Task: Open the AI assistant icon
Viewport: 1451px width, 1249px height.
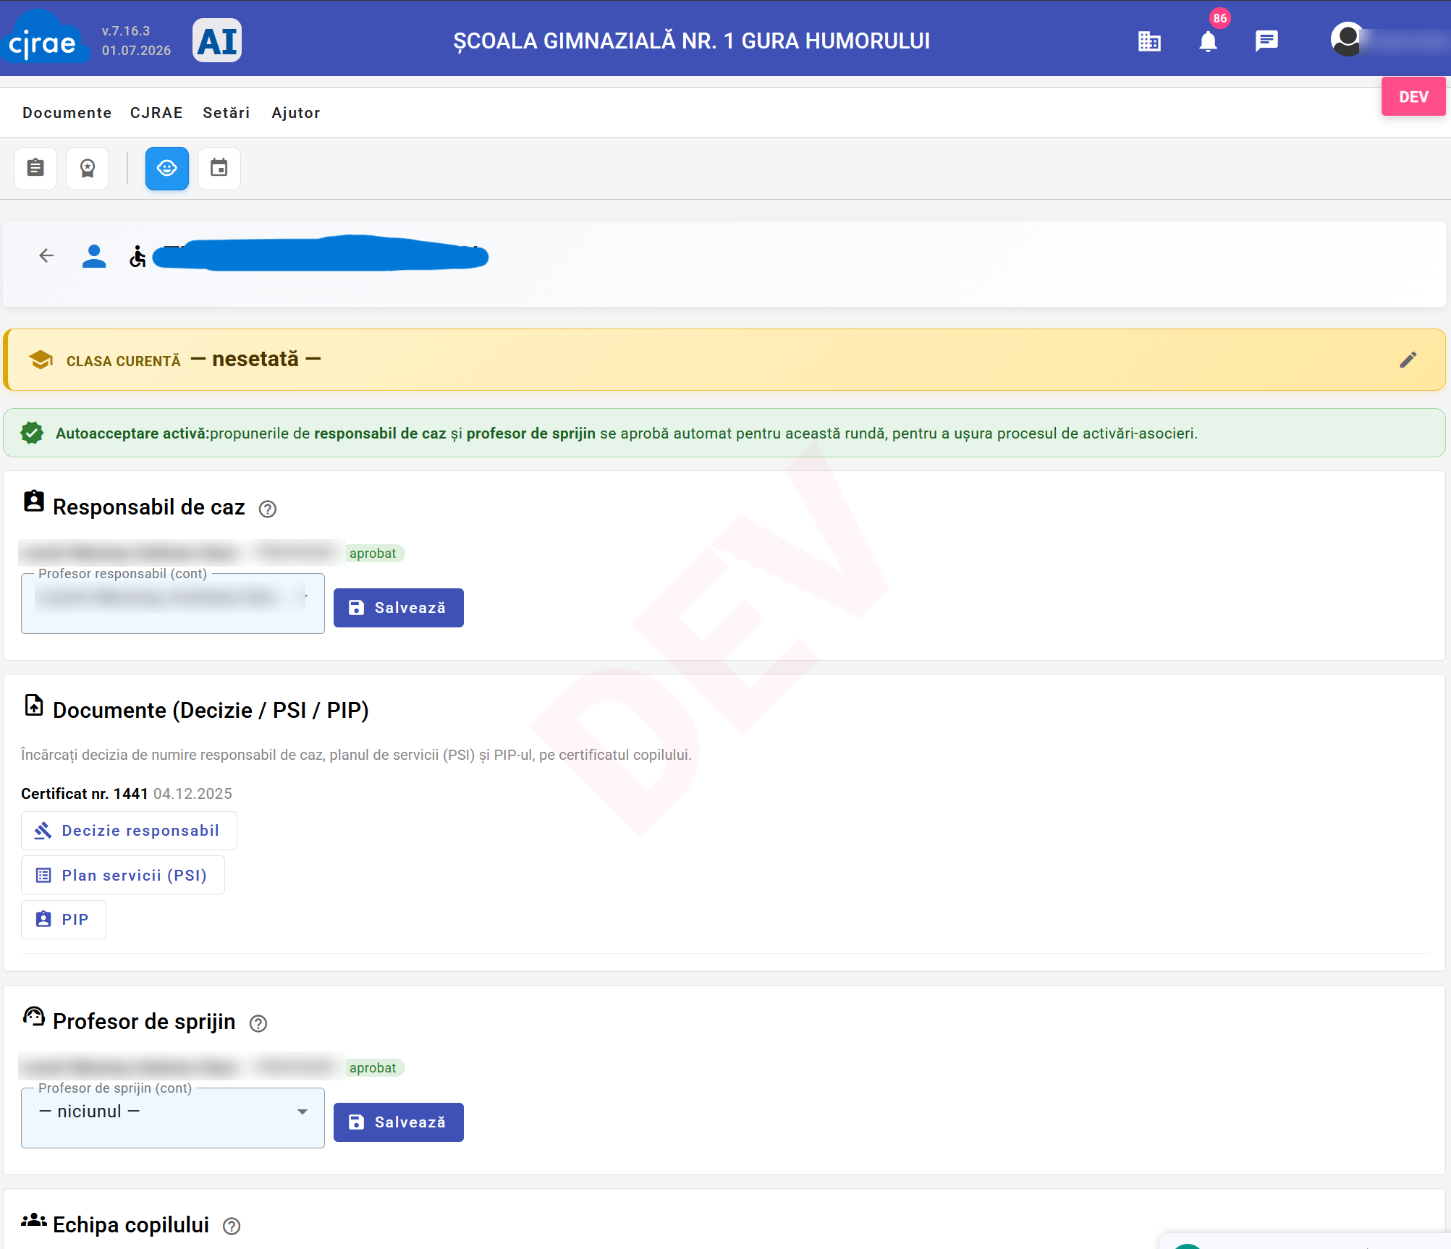Action: point(217,41)
